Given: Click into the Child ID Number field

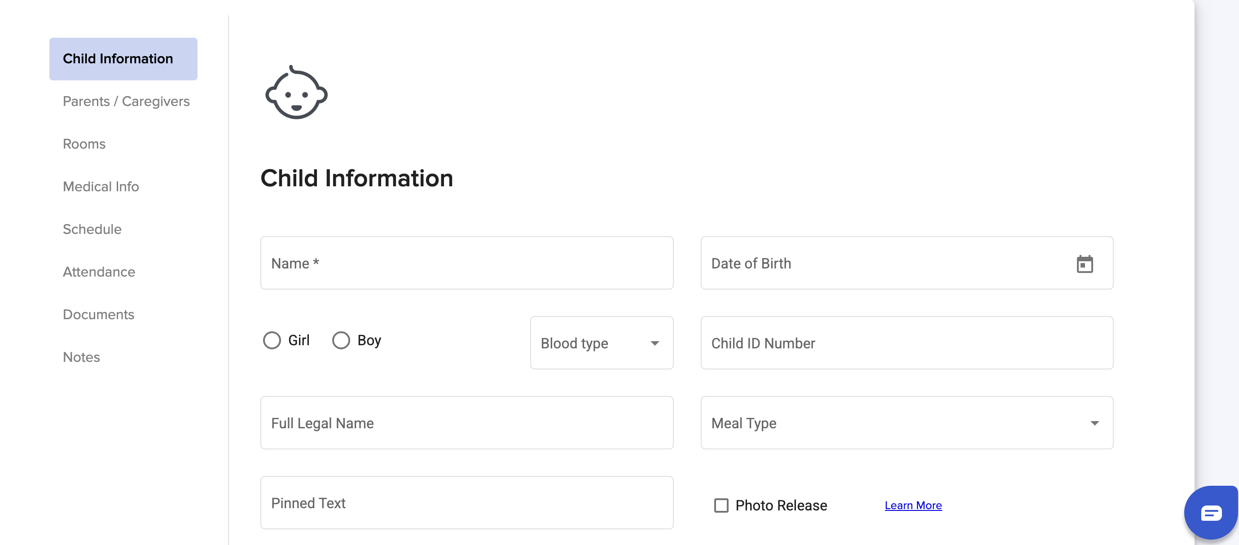Looking at the screenshot, I should click(906, 343).
